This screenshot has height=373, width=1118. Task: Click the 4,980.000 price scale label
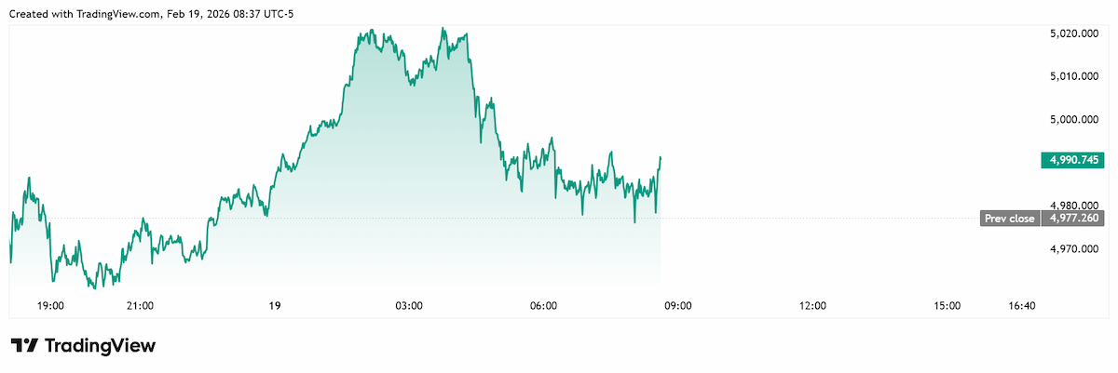coord(1074,206)
